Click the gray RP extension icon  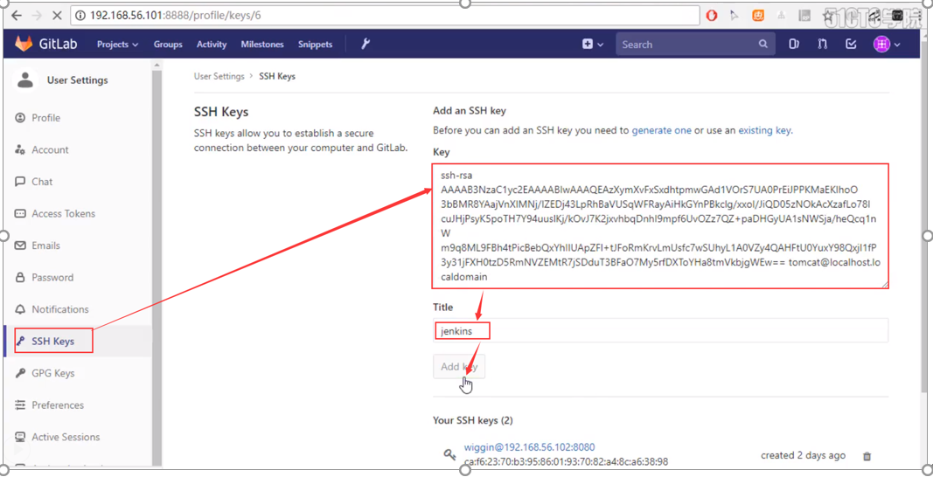[804, 16]
